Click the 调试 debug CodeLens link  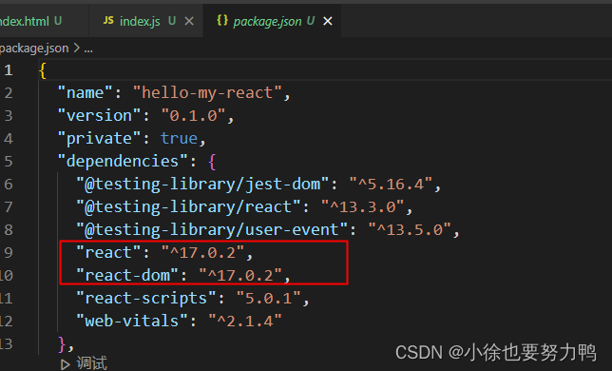(x=92, y=363)
